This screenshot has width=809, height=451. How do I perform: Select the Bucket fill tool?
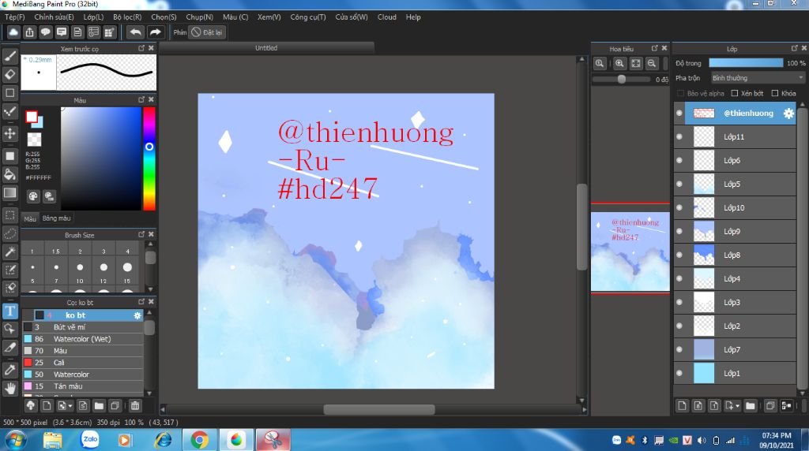pos(9,174)
